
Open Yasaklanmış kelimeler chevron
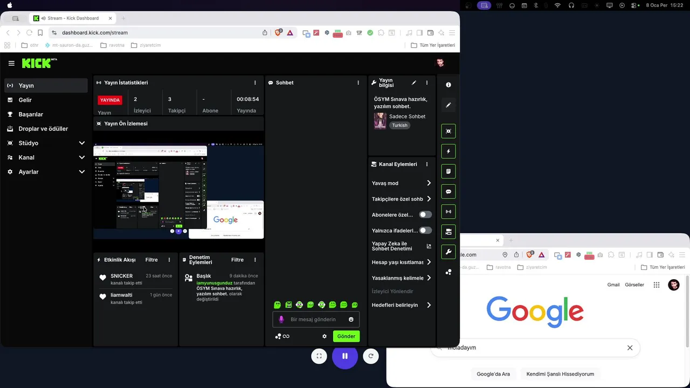[429, 278]
